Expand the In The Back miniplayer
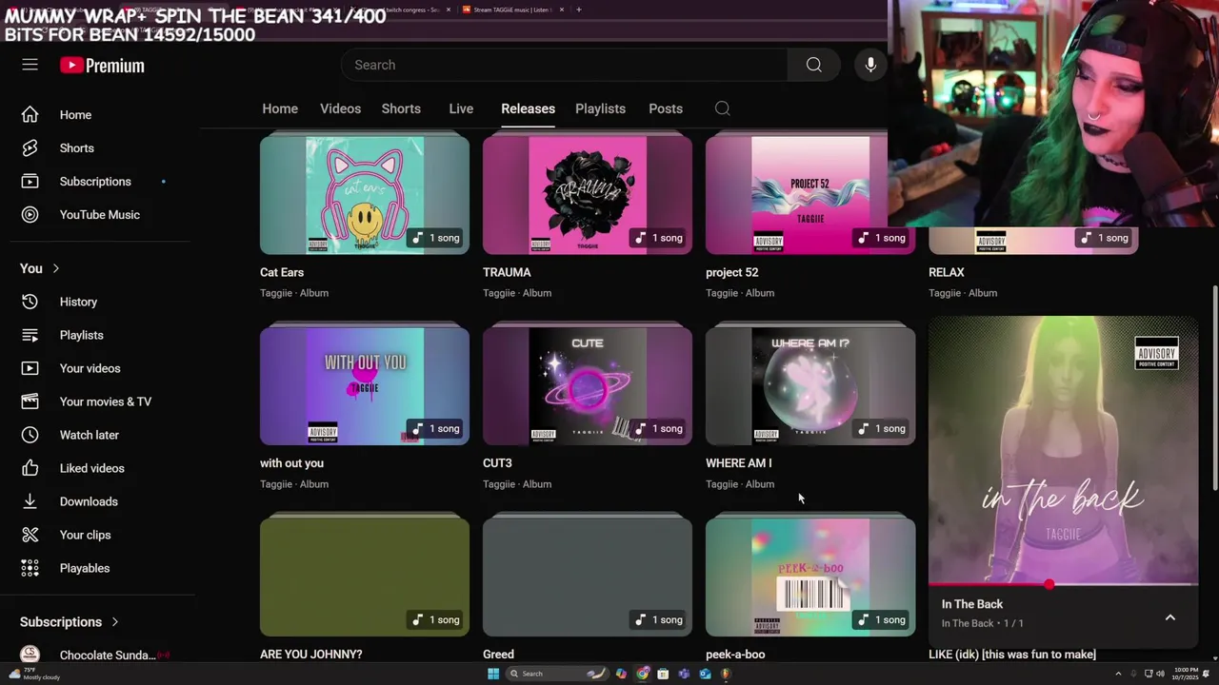This screenshot has width=1219, height=685. 1170,617
